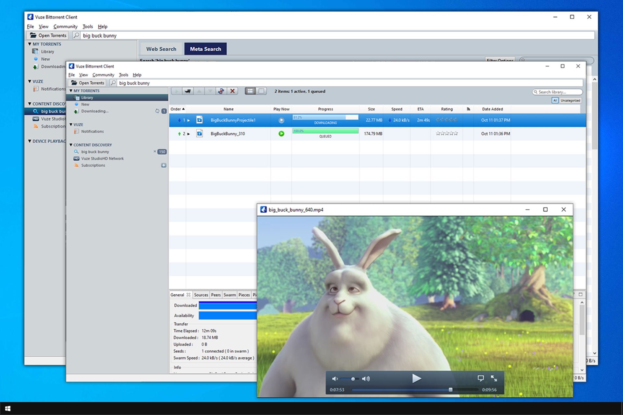Switch to Meta Search tab in back window
The image size is (623, 415).
pyautogui.click(x=205, y=49)
